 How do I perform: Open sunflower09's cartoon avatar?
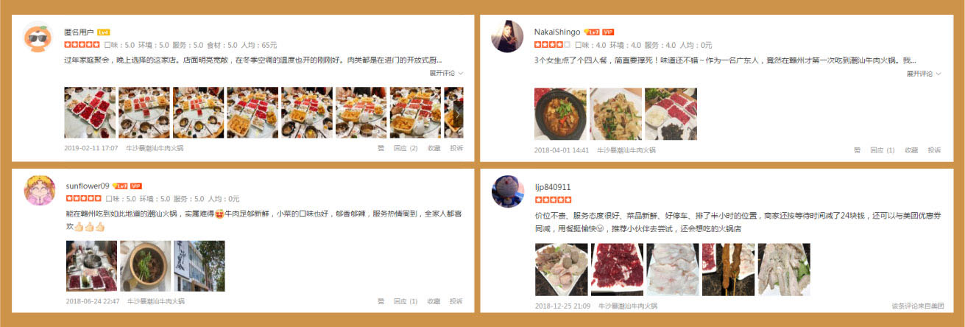(40, 191)
